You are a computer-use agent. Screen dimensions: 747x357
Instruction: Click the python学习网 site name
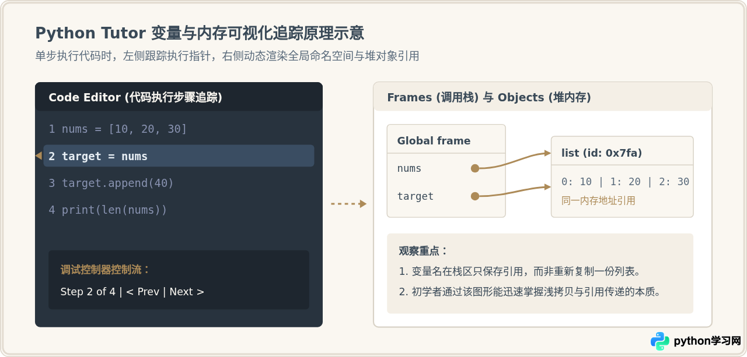pyautogui.click(x=707, y=341)
